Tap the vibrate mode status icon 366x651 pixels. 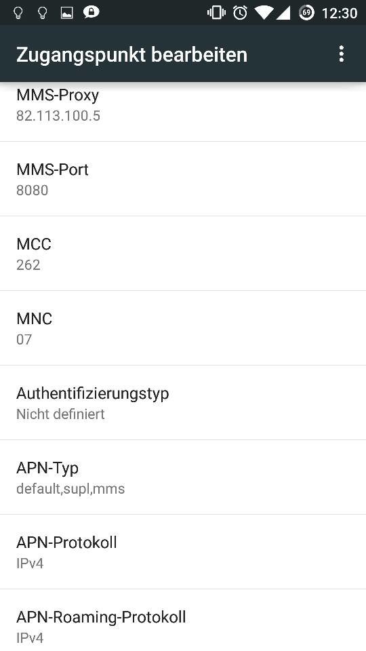coord(216,13)
